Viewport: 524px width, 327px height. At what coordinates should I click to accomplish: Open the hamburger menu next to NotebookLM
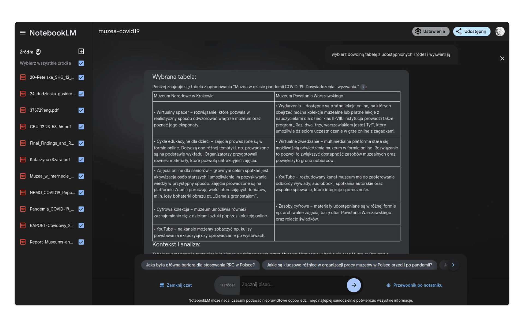(23, 33)
